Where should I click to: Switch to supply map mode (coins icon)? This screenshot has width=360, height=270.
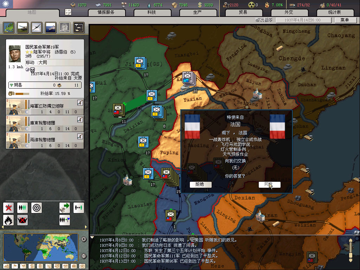click(x=40, y=266)
